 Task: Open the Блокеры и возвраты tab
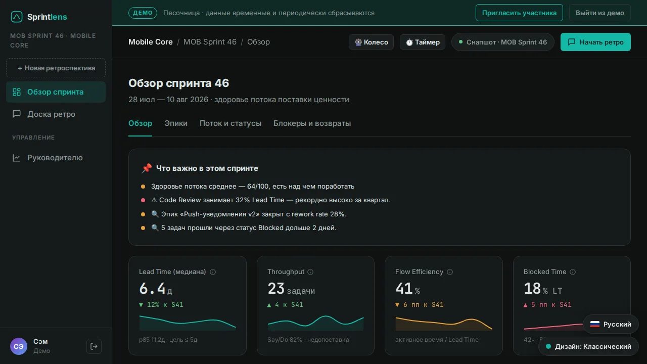click(312, 123)
